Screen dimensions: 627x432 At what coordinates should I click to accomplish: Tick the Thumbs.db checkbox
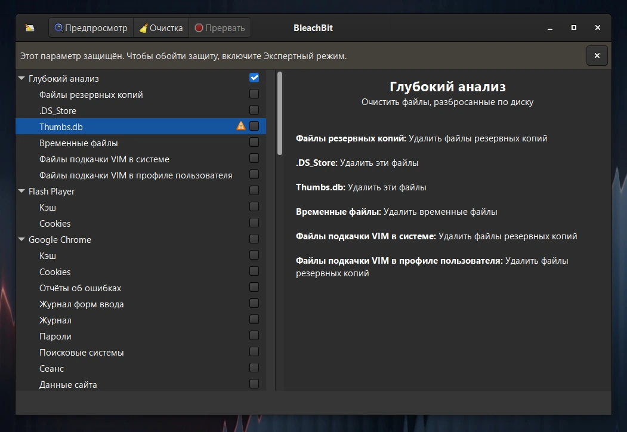click(254, 126)
